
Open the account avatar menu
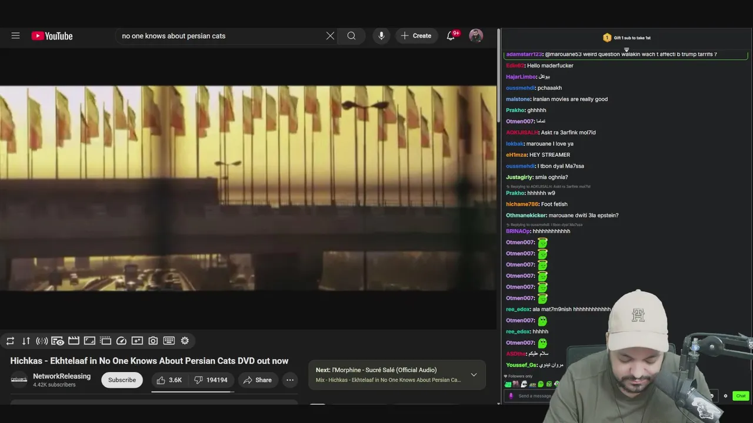tap(476, 36)
